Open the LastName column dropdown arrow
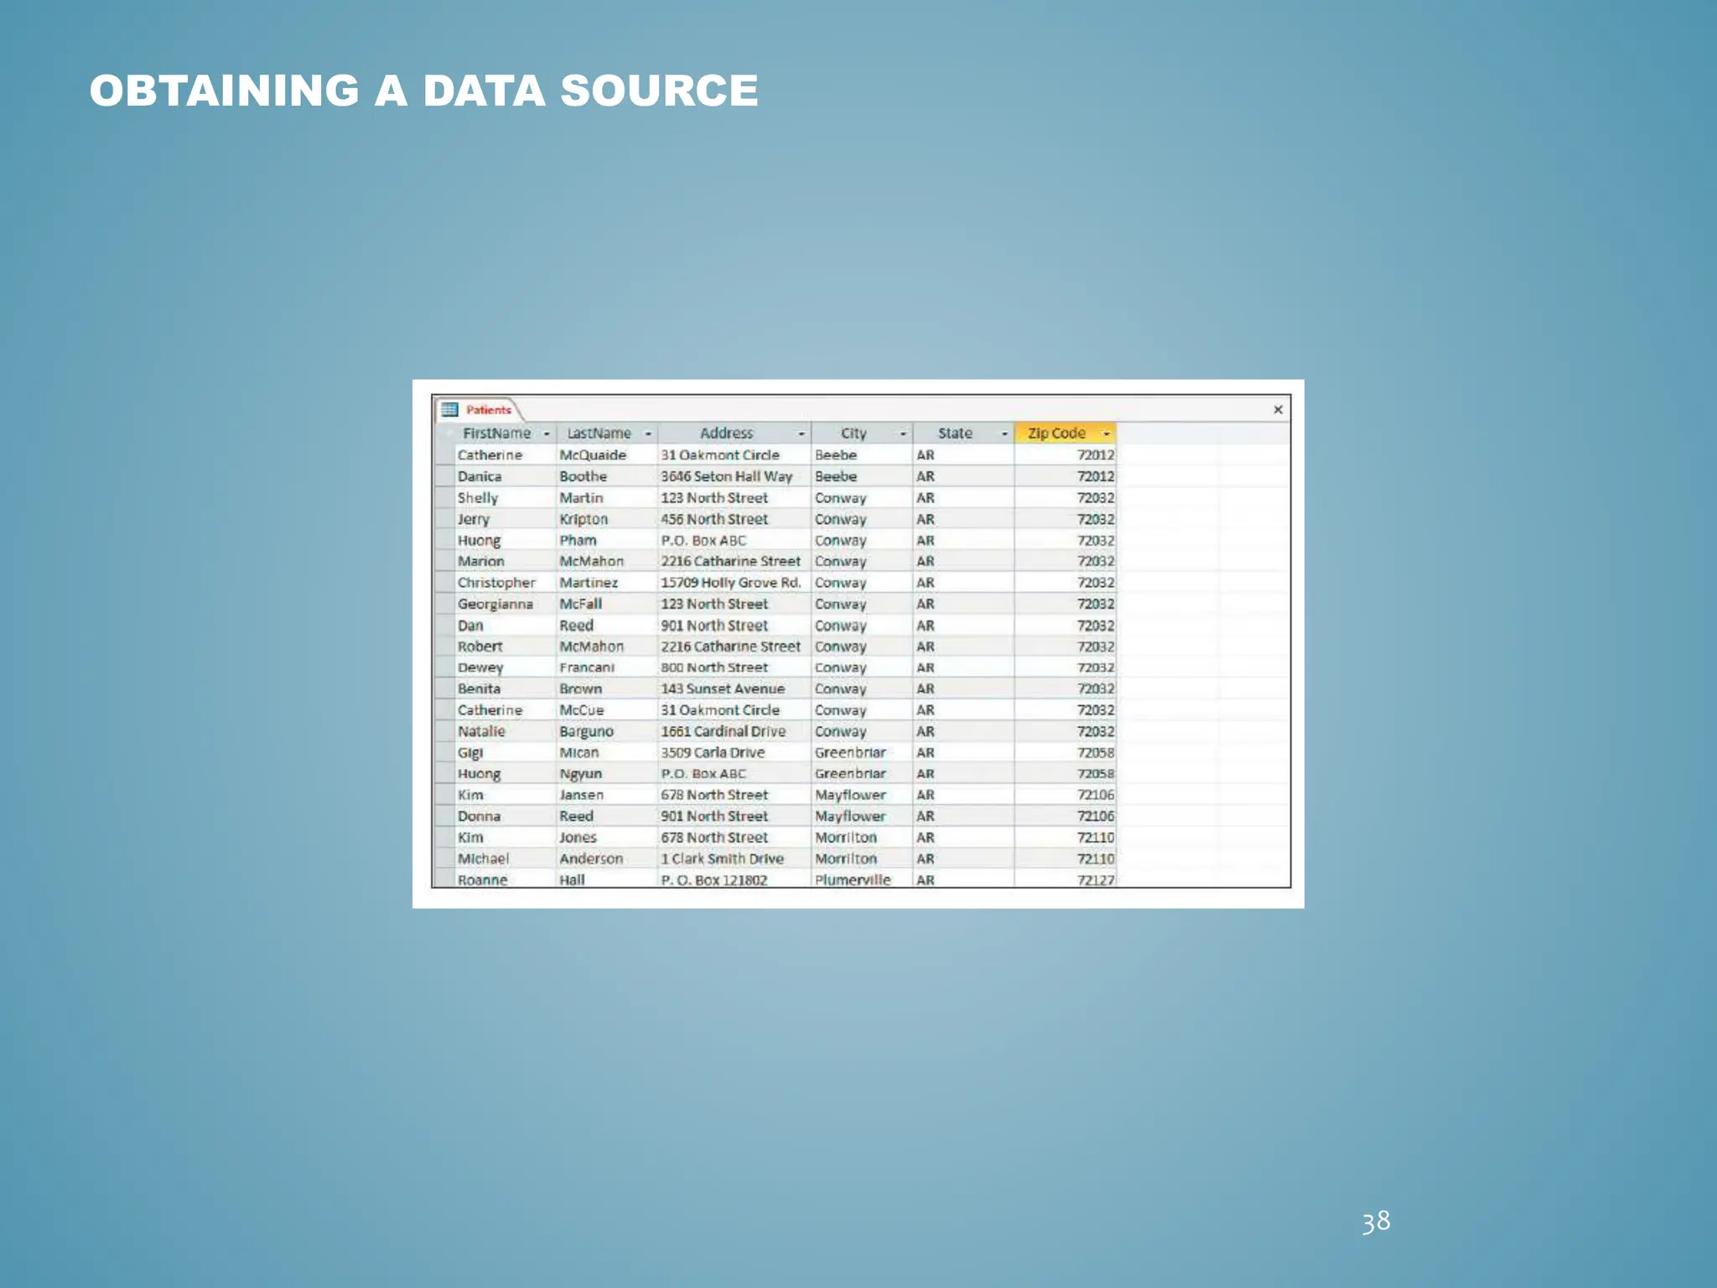Screen dimensions: 1717x1288 coord(648,434)
